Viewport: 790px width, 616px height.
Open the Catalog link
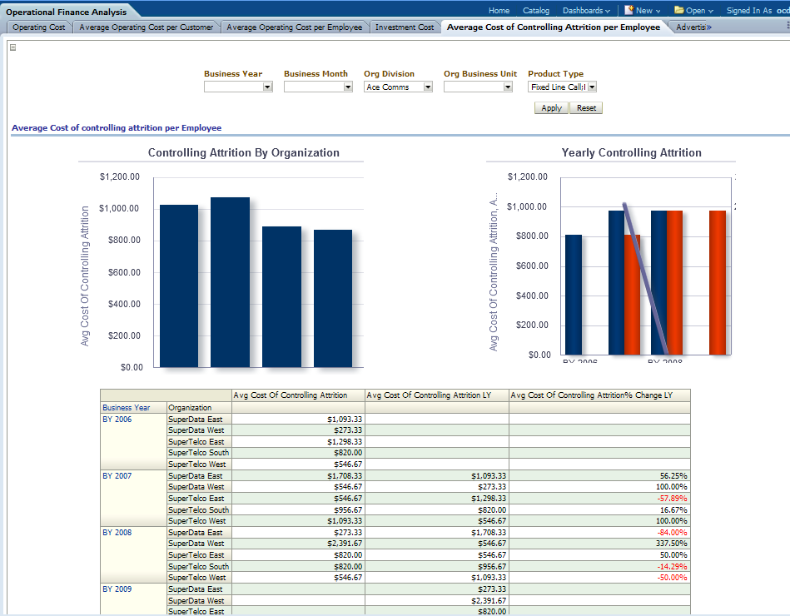click(535, 11)
